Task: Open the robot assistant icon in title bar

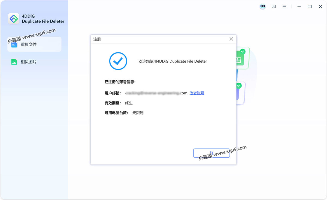Action: coord(263,7)
